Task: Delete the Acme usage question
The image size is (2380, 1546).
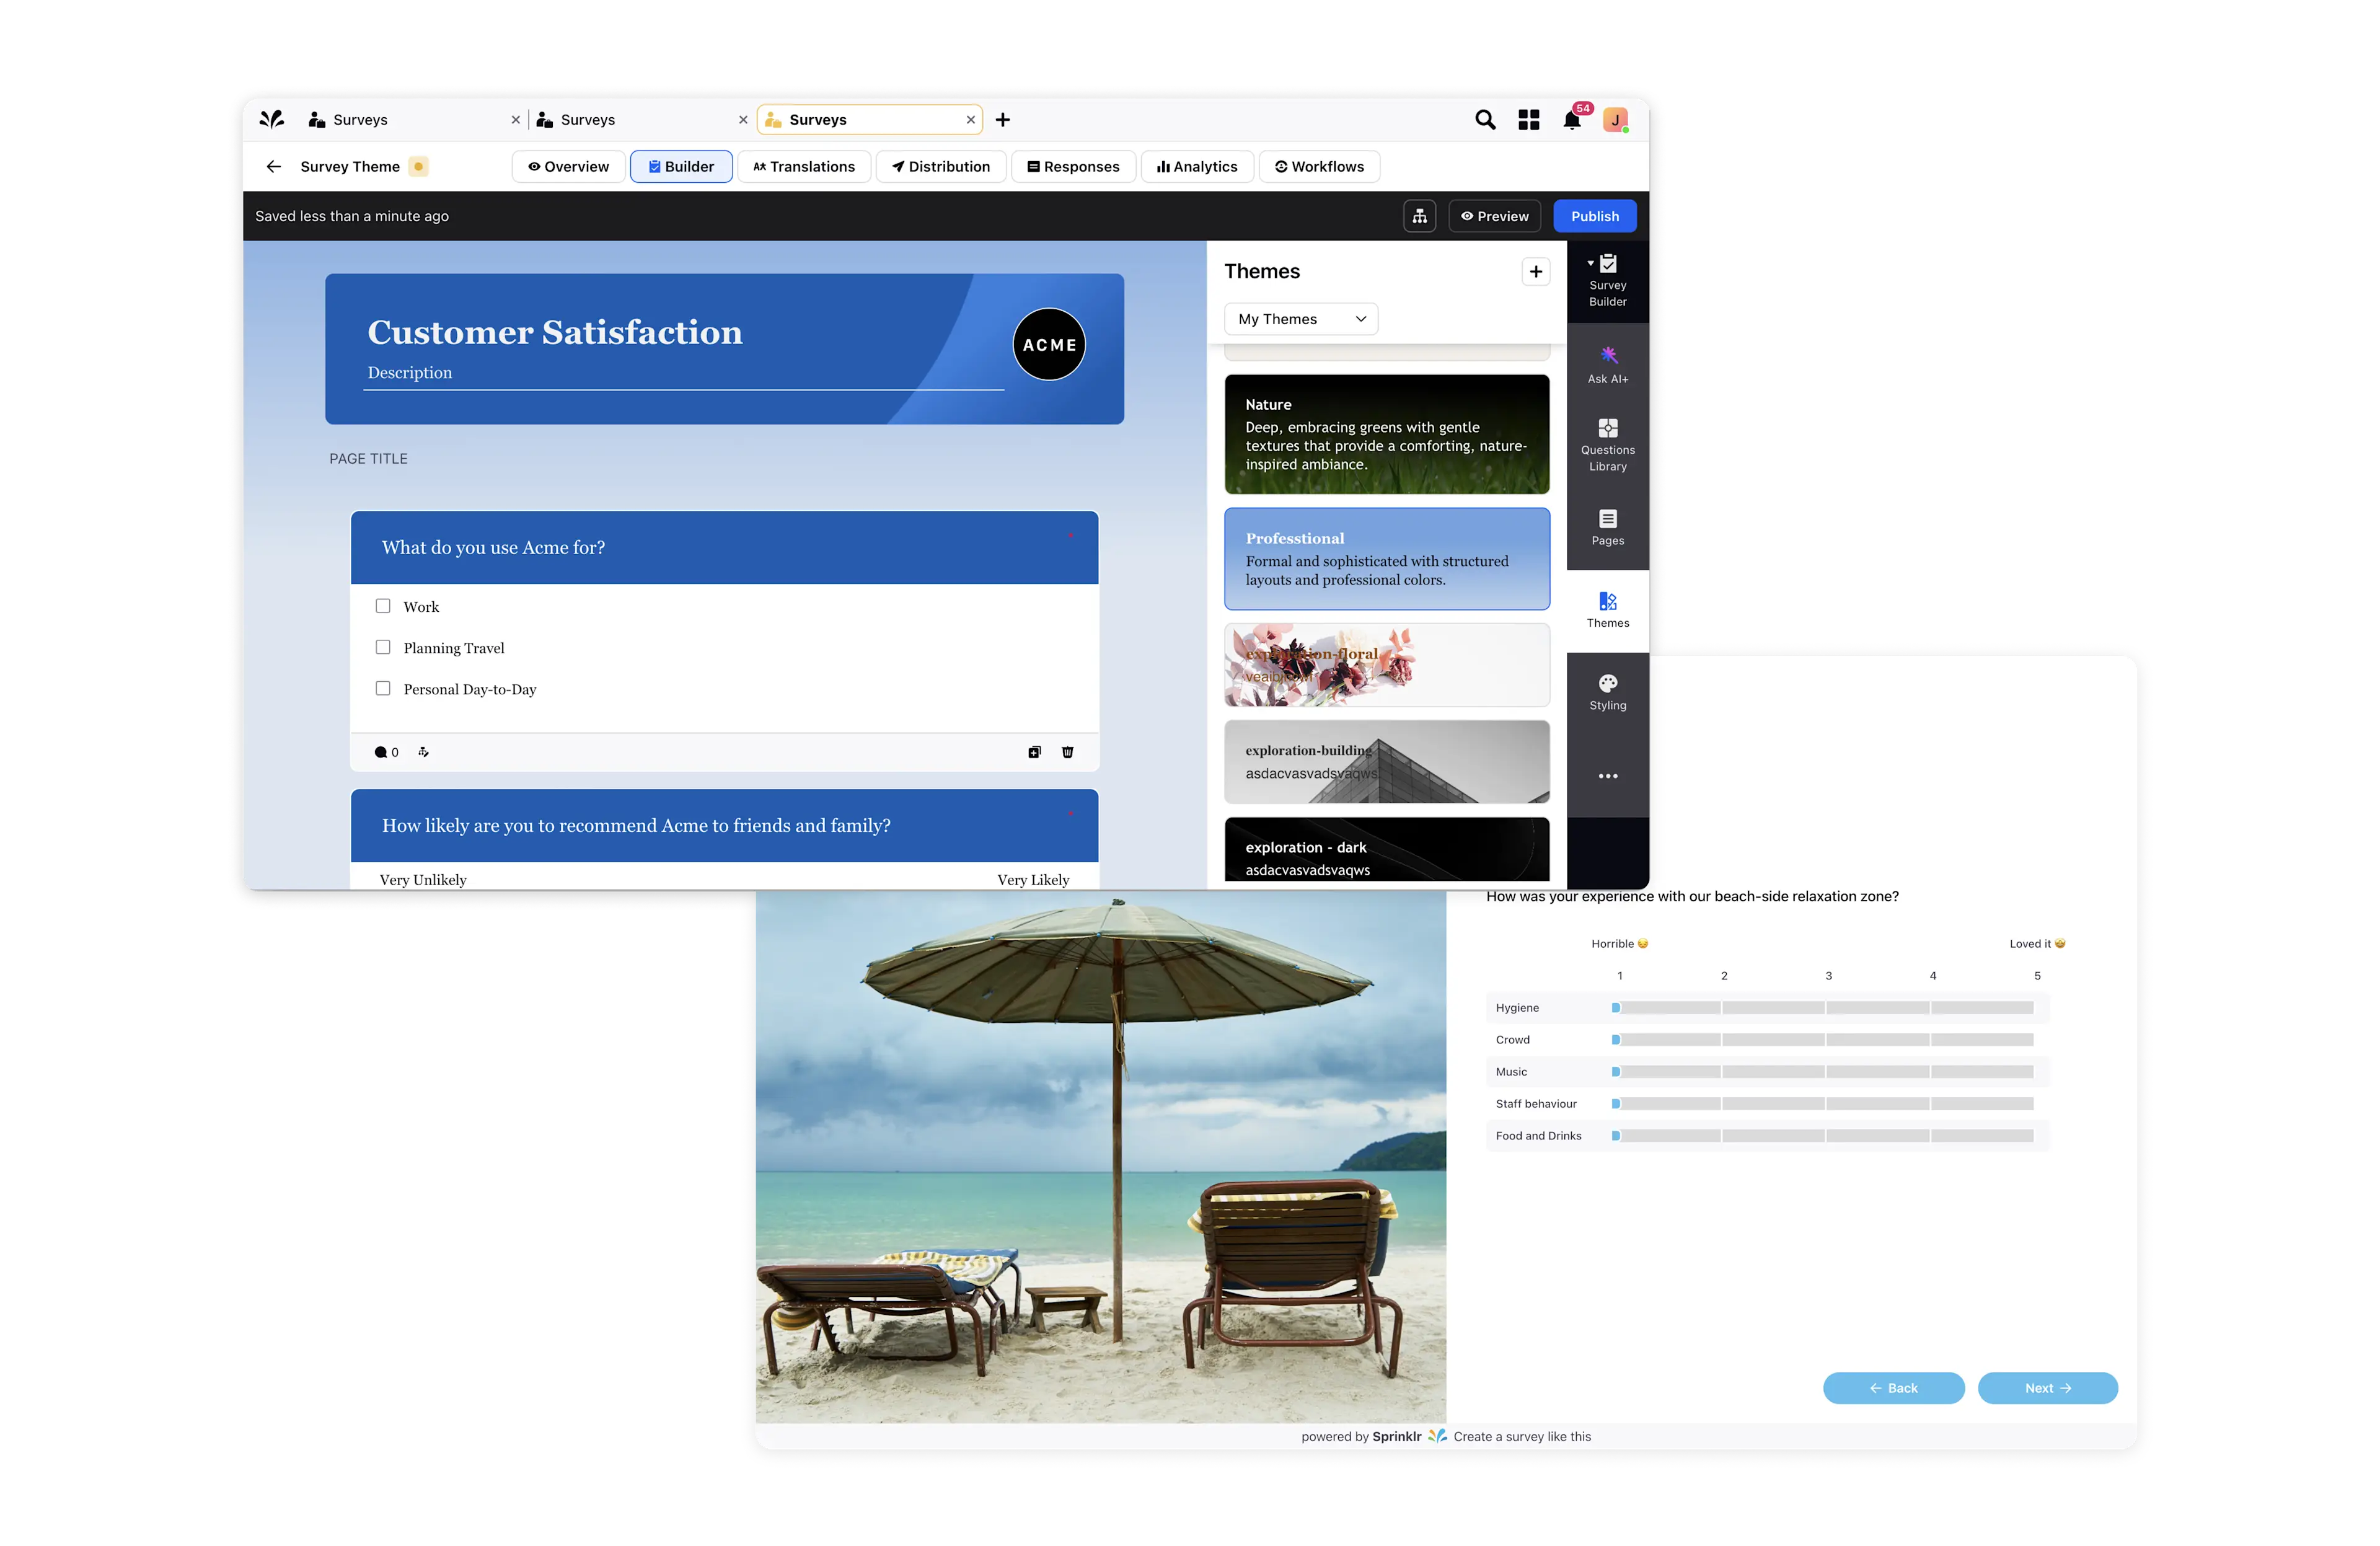Action: [x=1067, y=752]
